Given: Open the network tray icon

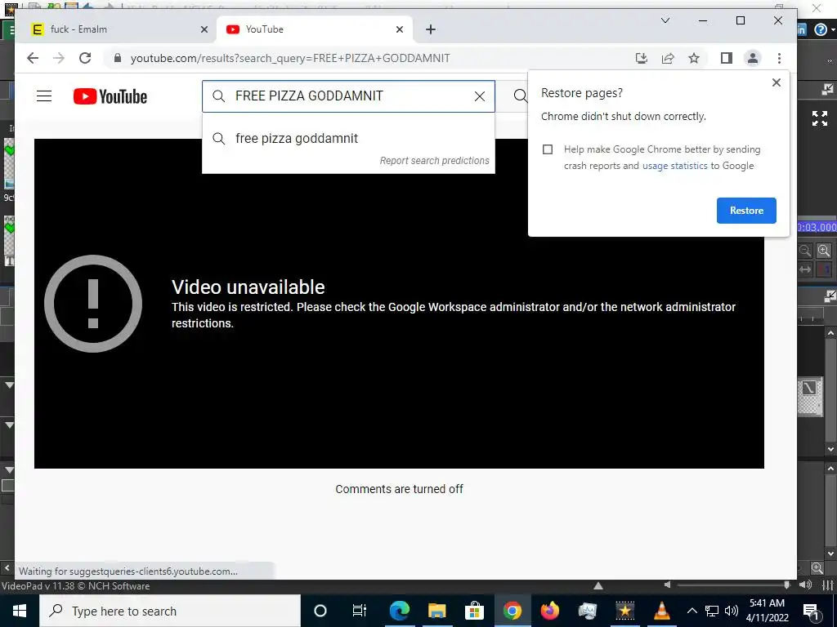Looking at the screenshot, I should pyautogui.click(x=712, y=611).
